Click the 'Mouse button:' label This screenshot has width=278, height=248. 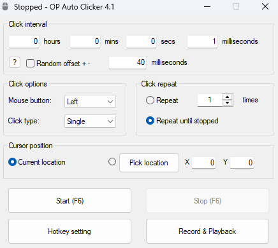pyautogui.click(x=30, y=100)
